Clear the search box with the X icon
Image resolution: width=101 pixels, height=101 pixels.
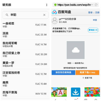[44, 15]
